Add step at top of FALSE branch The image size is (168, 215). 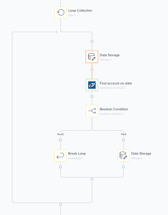pos(60,140)
